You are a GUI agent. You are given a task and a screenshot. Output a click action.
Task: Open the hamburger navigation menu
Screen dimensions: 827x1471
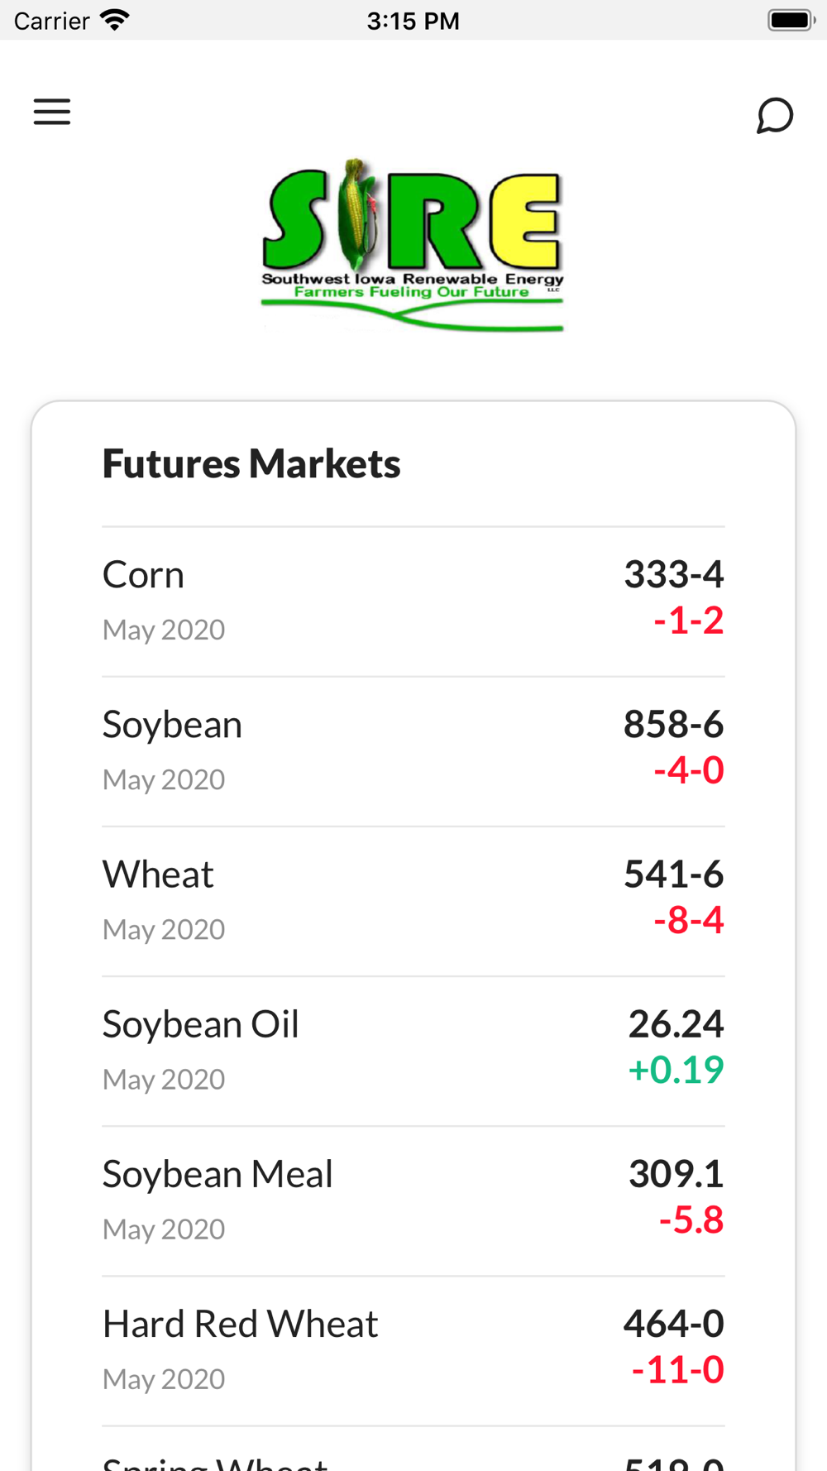click(52, 112)
